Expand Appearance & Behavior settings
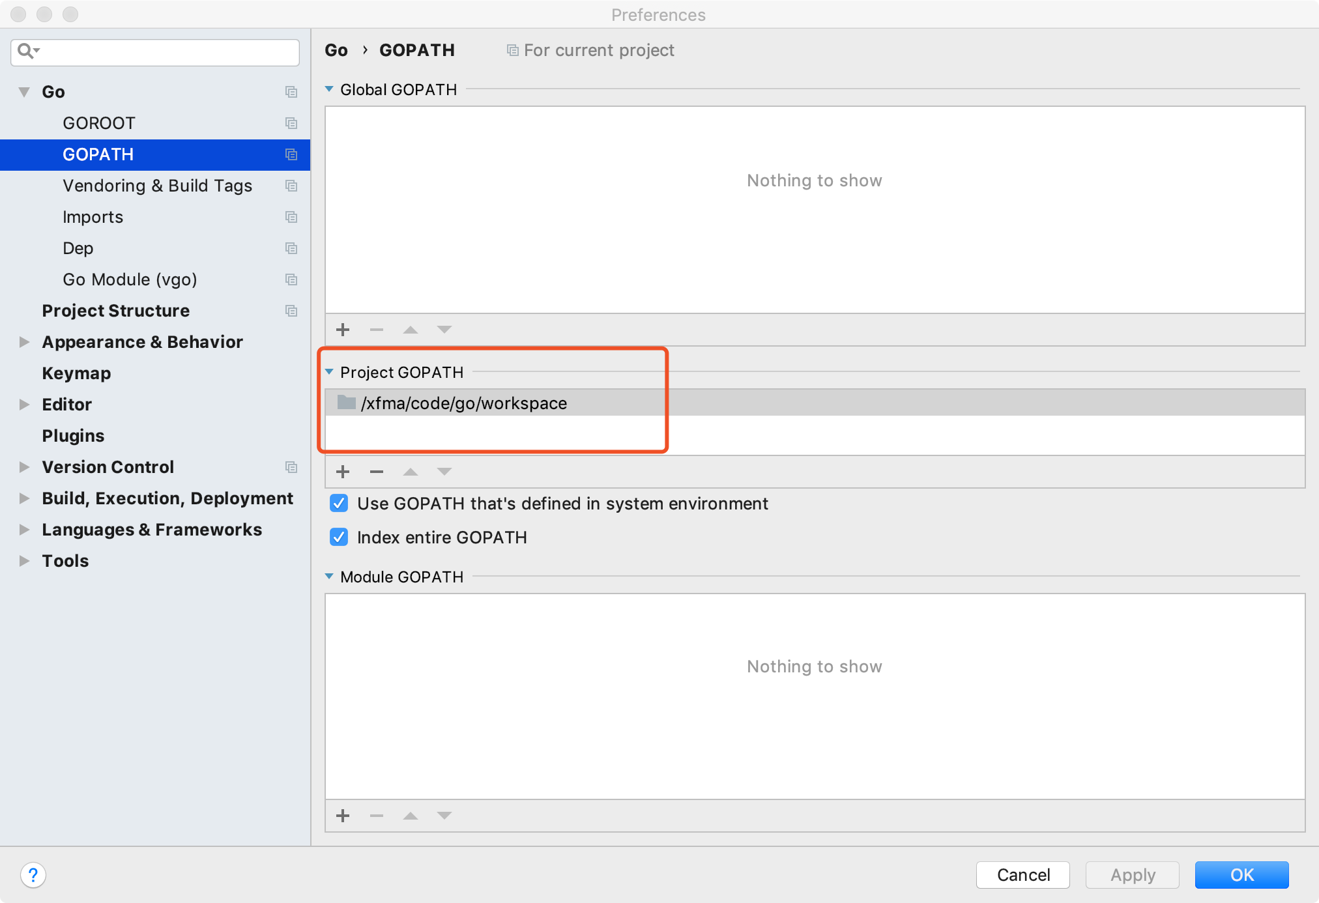 (24, 342)
